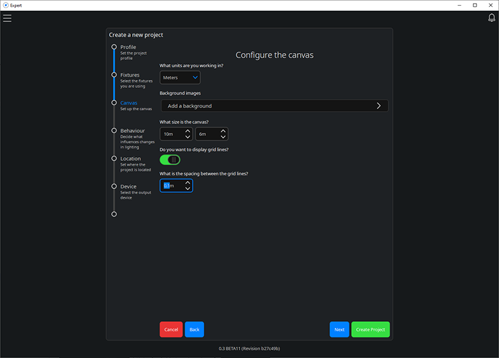499x358 pixels.
Task: Click the blue Next button
Action: point(339,329)
